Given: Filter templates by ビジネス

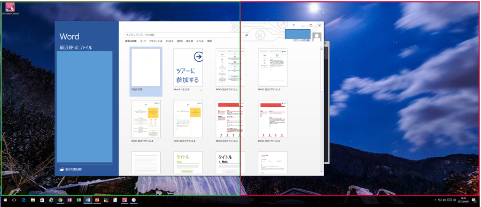Looking at the screenshot, I should (170, 41).
